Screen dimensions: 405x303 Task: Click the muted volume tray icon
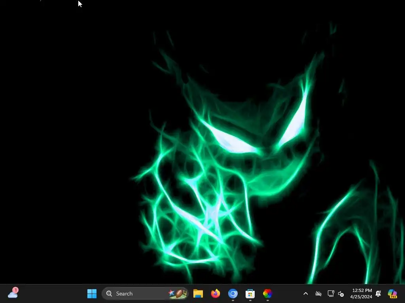click(341, 294)
